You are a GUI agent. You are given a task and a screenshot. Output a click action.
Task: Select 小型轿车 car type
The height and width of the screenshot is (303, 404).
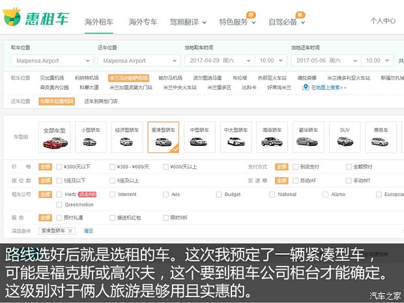point(91,137)
